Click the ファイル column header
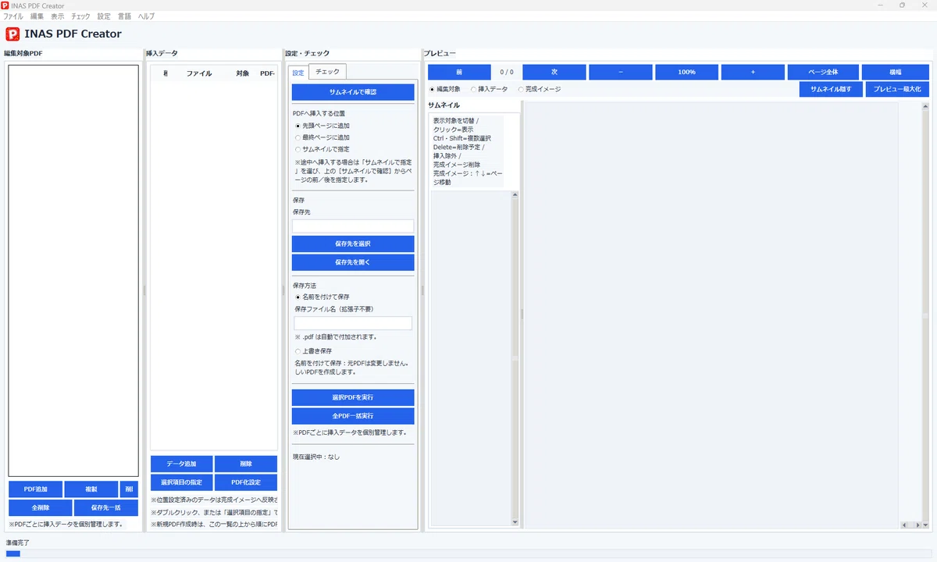 coord(199,73)
